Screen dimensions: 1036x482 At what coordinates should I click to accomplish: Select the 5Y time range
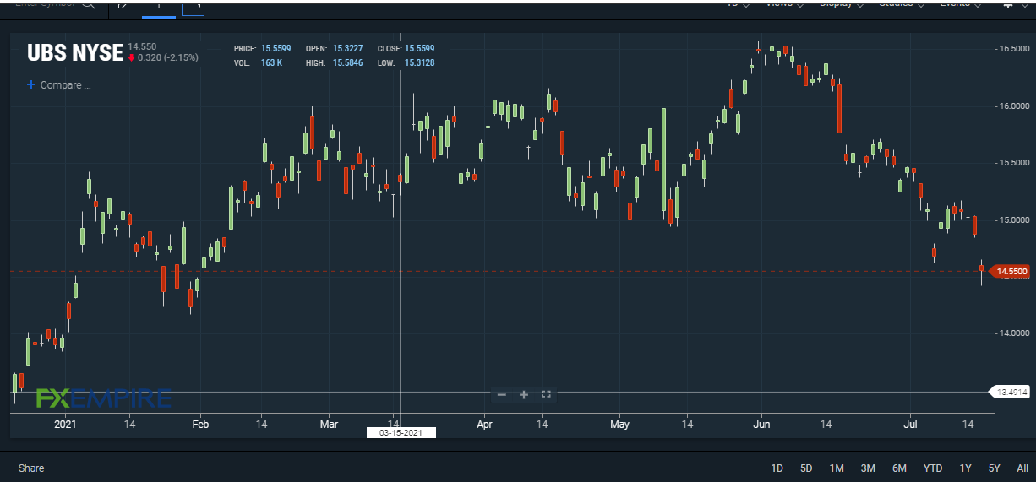tap(995, 468)
